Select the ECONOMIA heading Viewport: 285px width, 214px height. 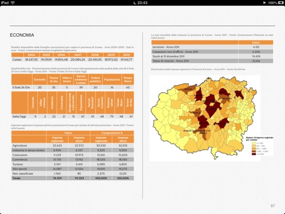click(22, 35)
